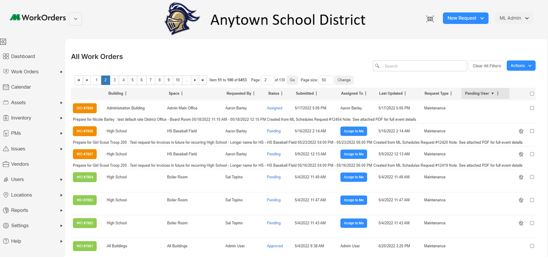Image resolution: width=548 pixels, height=258 pixels.
Task: Click Assign to Me on WO #7864
Action: [353, 177]
